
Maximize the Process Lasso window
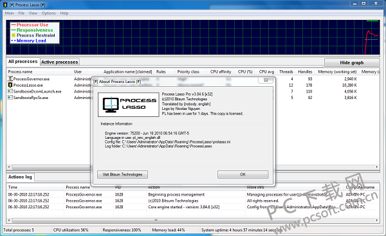(363, 3)
